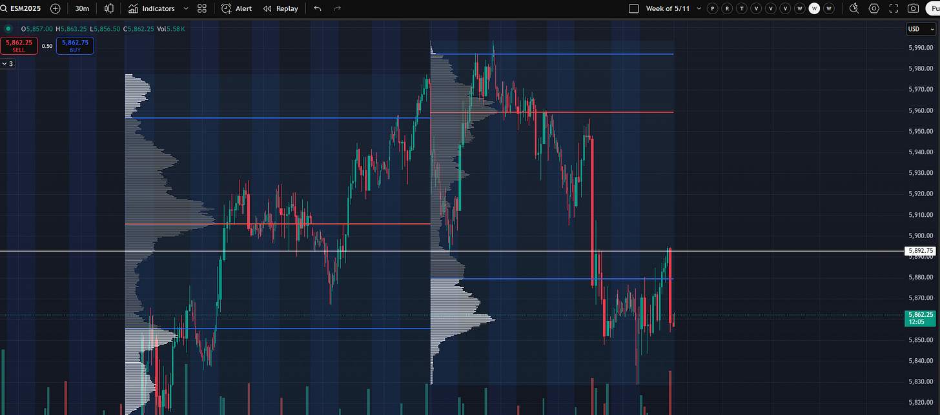The image size is (940, 415).
Task: Click the 5,950.00 price axis label
Action: tap(920, 131)
